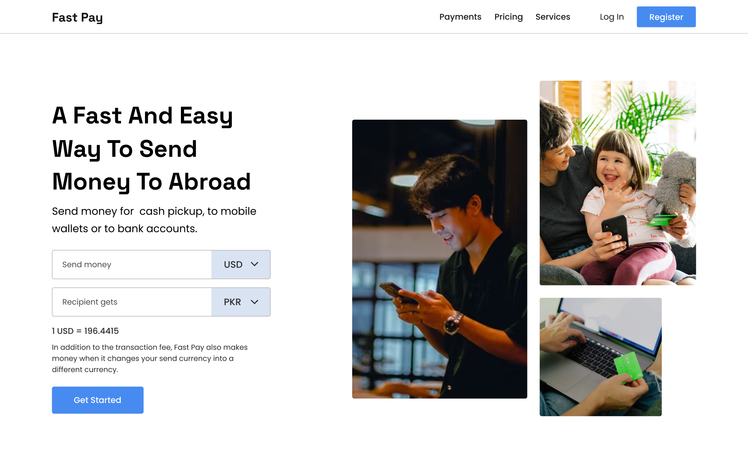The image size is (748, 471).
Task: Open the Payments menu item
Action: [460, 17]
